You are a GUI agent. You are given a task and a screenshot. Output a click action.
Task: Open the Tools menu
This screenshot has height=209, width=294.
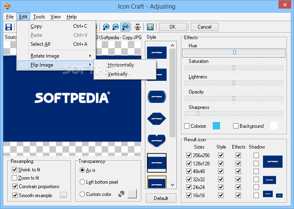click(x=39, y=17)
